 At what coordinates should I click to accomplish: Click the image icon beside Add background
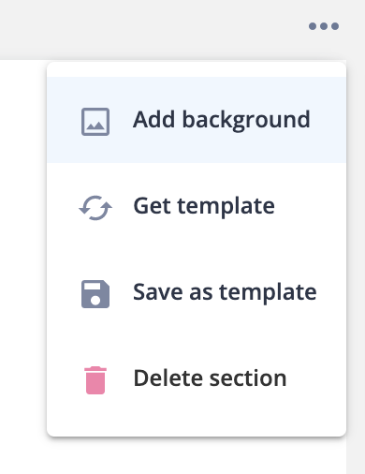[95, 122]
